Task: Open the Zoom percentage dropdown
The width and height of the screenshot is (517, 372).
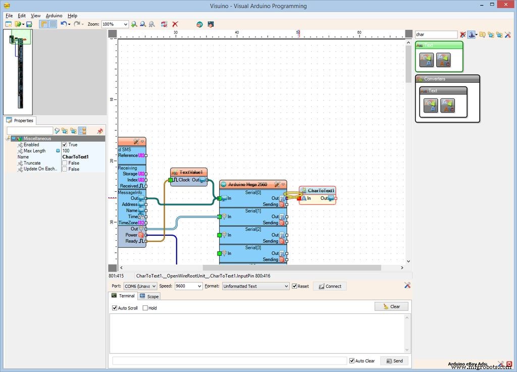Action: click(125, 24)
